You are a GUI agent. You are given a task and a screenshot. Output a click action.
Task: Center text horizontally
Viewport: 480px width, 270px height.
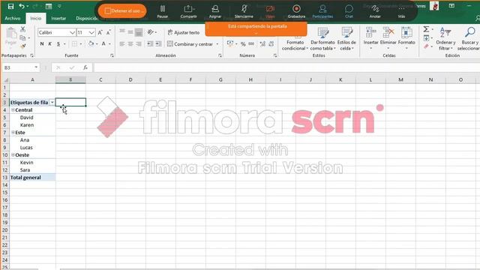coord(130,44)
